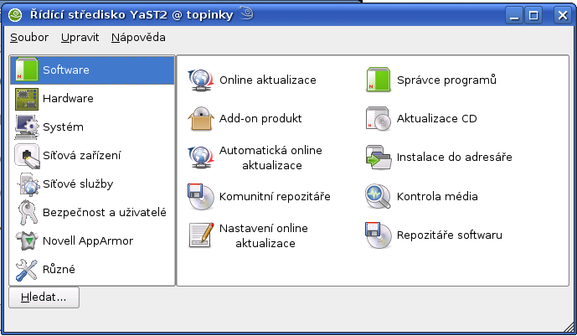Screen dimensions: 577x336
Task: Open the Nápověda menu
Action: [x=138, y=38]
